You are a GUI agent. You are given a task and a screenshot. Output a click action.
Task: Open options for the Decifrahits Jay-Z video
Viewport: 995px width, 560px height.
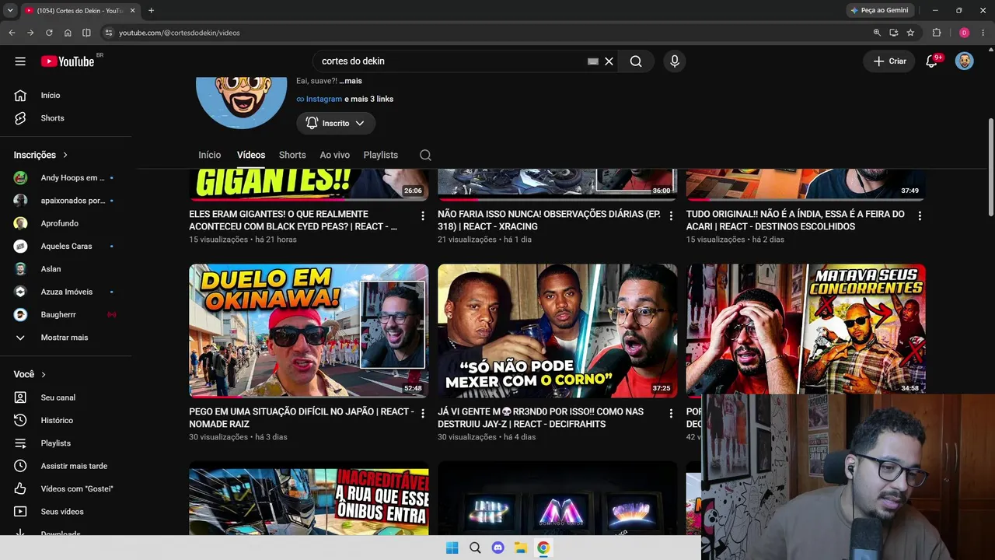[672, 413]
